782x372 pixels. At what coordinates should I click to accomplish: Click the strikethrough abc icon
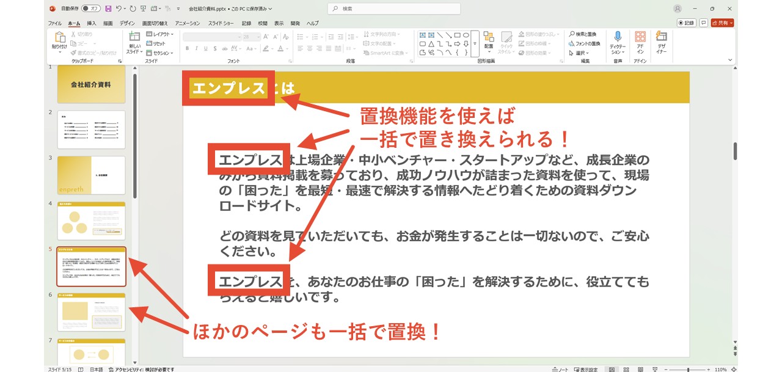click(225, 48)
